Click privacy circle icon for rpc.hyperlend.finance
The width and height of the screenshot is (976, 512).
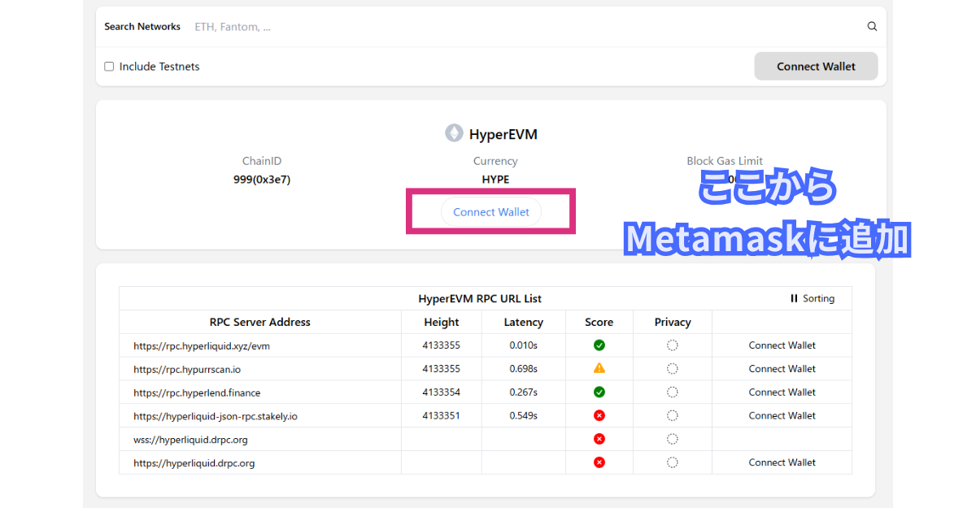pos(673,392)
